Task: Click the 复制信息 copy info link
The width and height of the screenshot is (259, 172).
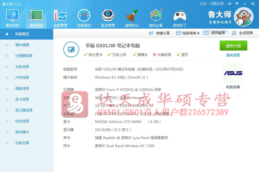Action: (233, 55)
